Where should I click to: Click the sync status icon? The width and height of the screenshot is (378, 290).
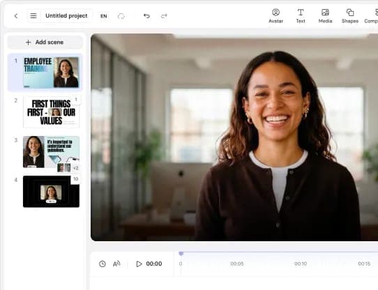[121, 16]
